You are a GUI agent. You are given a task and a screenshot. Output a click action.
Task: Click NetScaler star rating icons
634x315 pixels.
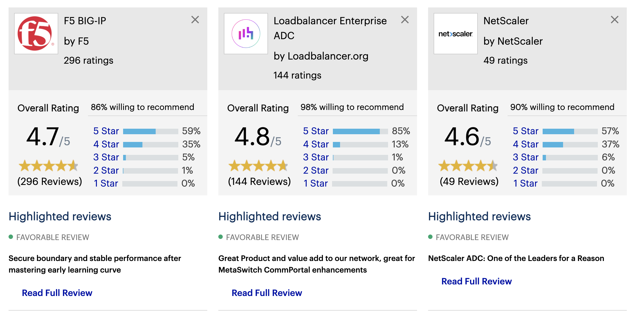coord(468,166)
